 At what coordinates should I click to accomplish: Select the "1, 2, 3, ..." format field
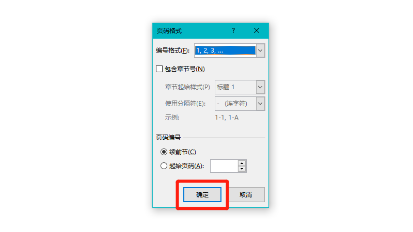tap(225, 51)
